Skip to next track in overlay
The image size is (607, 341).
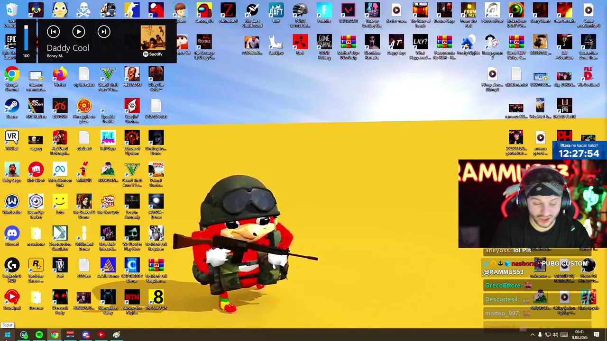(104, 32)
